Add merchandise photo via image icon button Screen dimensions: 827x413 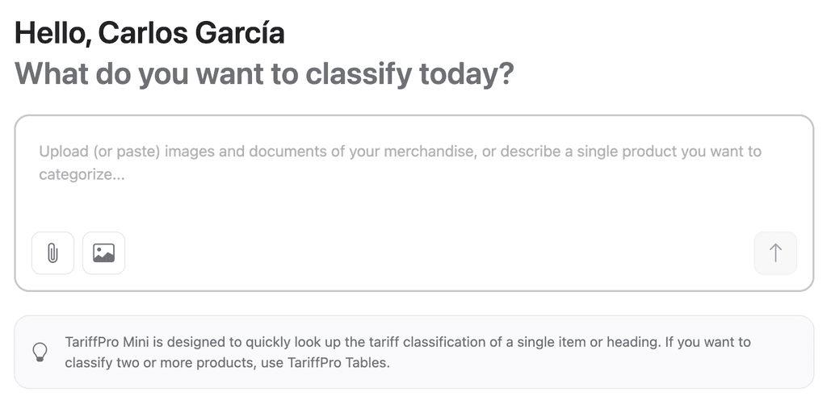tap(104, 252)
